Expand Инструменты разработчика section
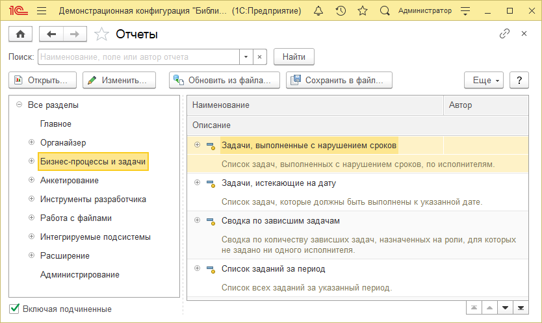 [x=31, y=198]
